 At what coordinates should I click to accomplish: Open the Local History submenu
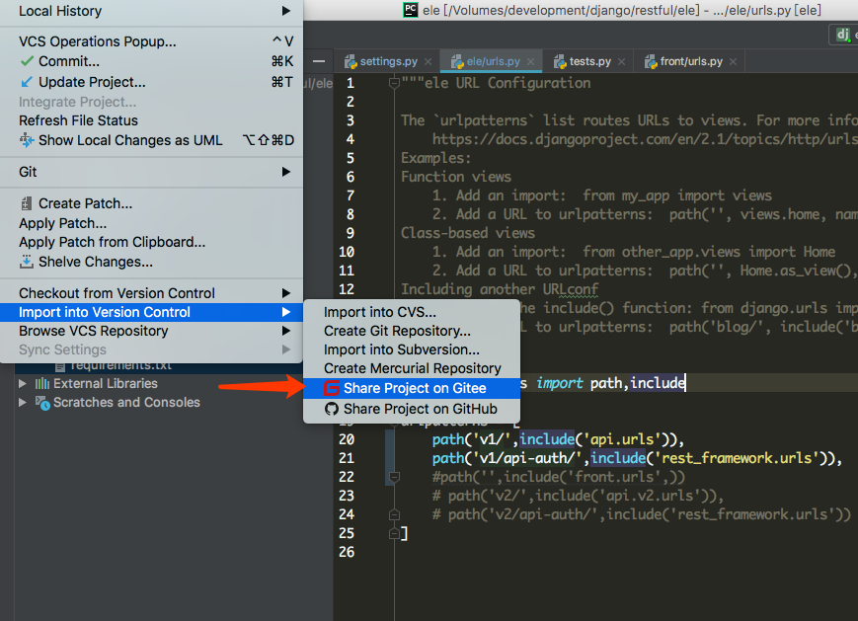[152, 11]
